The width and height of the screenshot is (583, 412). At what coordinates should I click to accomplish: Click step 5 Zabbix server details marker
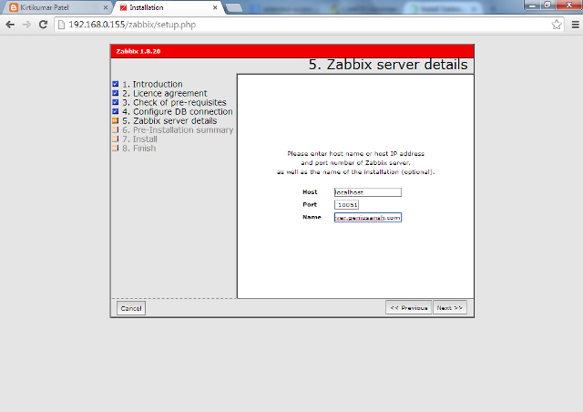pyautogui.click(x=116, y=120)
